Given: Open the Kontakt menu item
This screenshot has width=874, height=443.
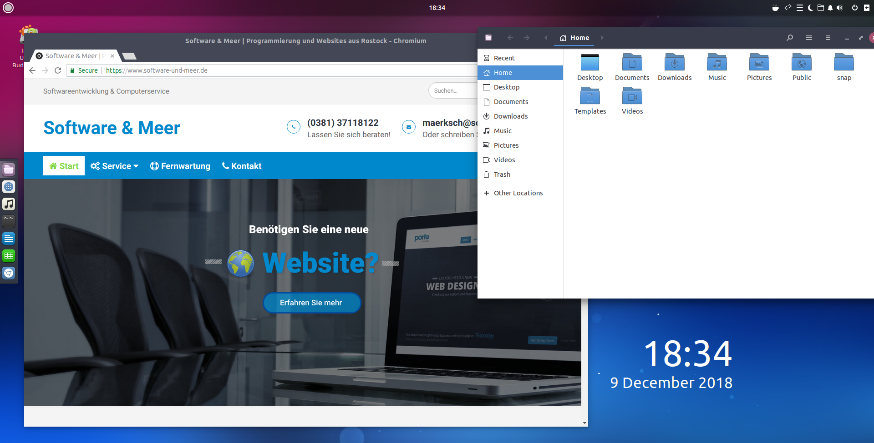Looking at the screenshot, I should (x=242, y=166).
